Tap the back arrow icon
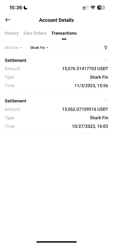Image resolution: width=113 pixels, height=245 pixels. point(8,20)
